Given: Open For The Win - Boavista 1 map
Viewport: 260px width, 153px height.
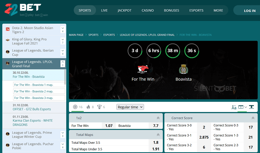Looking at the screenshot, I should 39,85.
